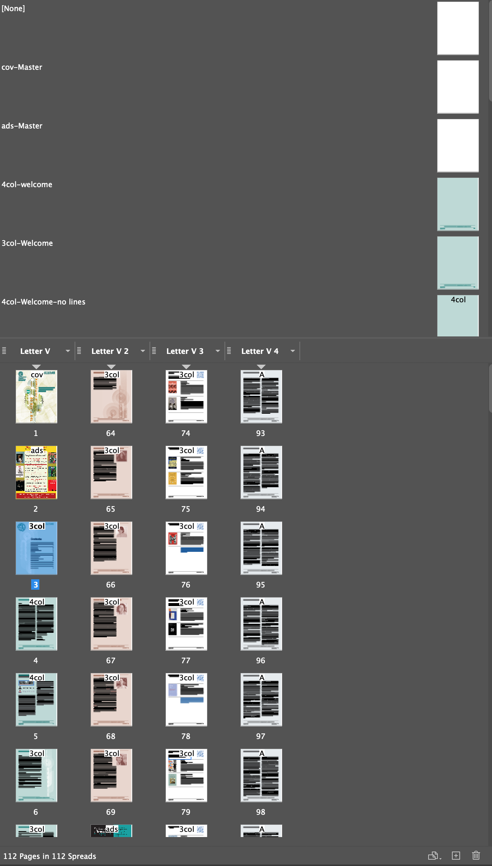Select the page 67 thumbnail
Screen dimensions: 492x866
[x=111, y=624]
